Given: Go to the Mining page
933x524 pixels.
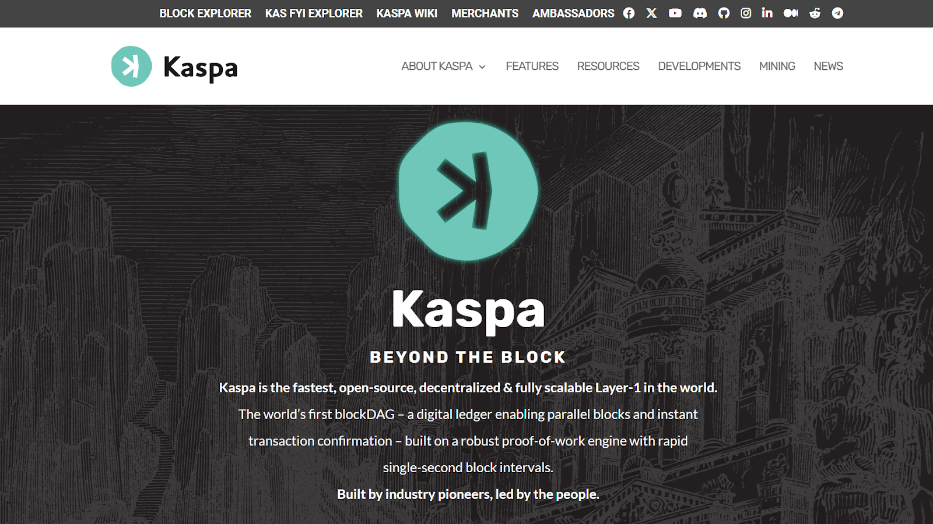Looking at the screenshot, I should [x=777, y=66].
